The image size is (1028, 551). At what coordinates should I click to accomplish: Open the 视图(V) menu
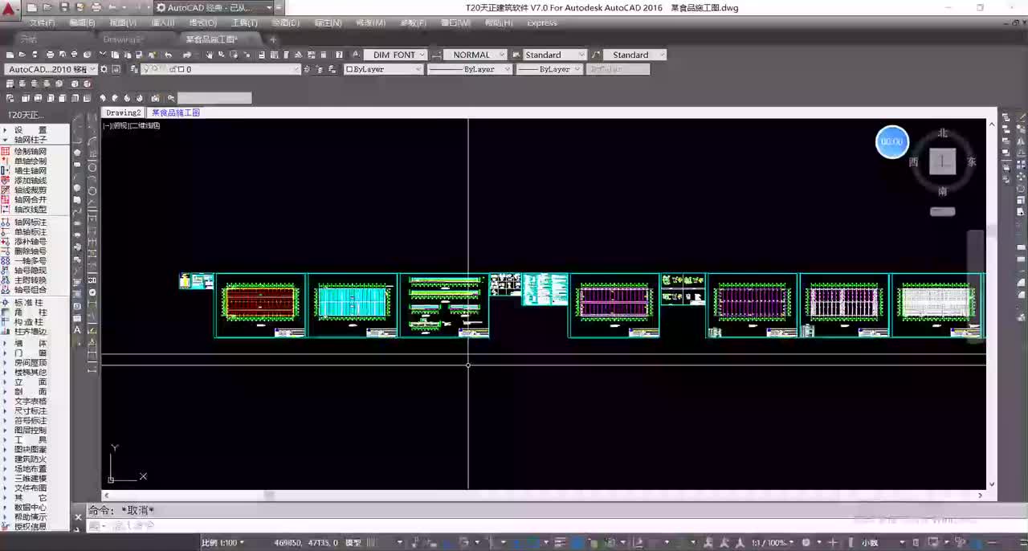tap(123, 22)
